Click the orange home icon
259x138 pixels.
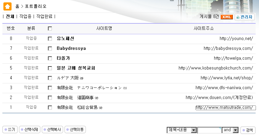7,6
